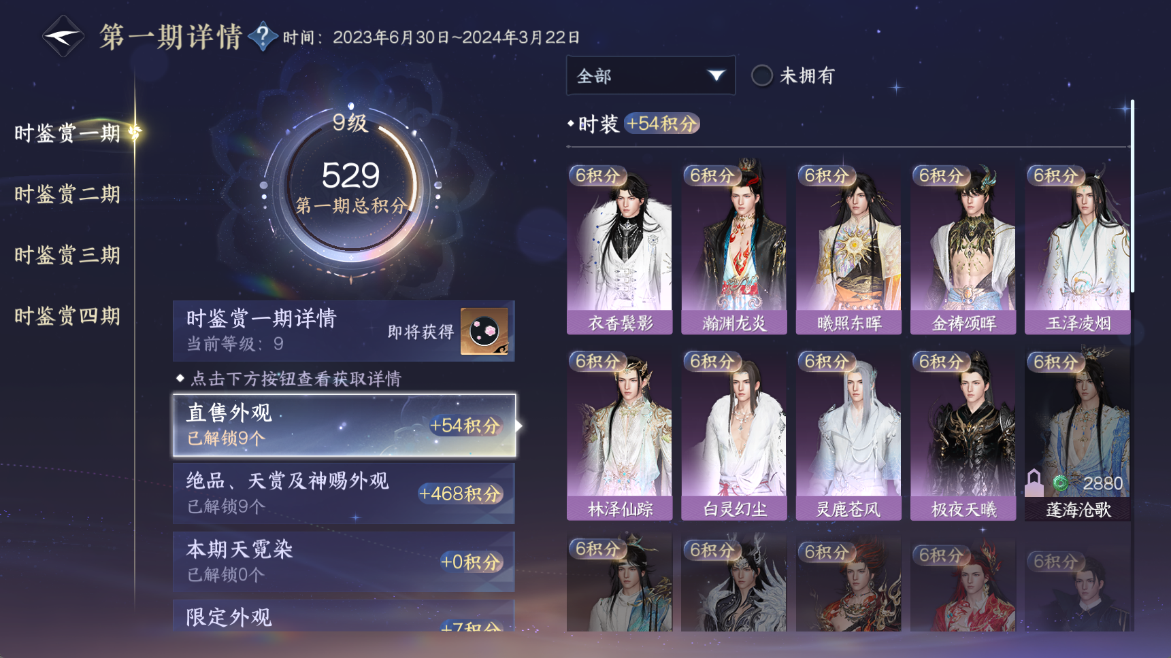Switch to 时鉴赏三期 tab
Viewport: 1171px width, 658px height.
point(67,256)
